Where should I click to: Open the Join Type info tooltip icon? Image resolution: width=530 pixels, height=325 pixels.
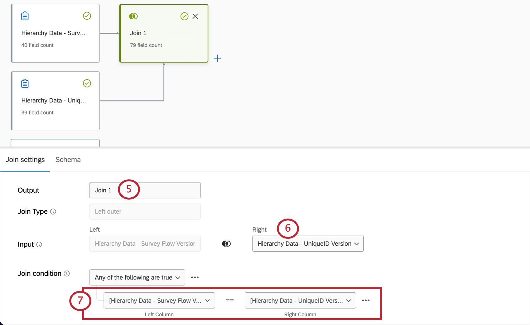click(53, 211)
